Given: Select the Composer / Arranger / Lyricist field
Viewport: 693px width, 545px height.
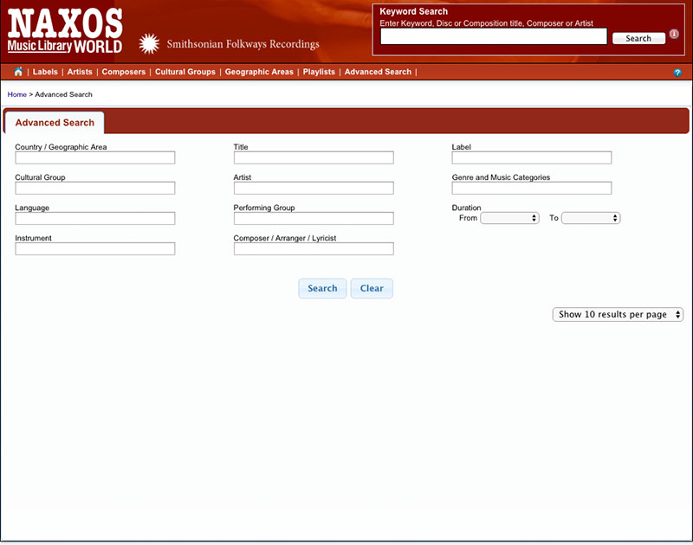Looking at the screenshot, I should click(x=314, y=249).
